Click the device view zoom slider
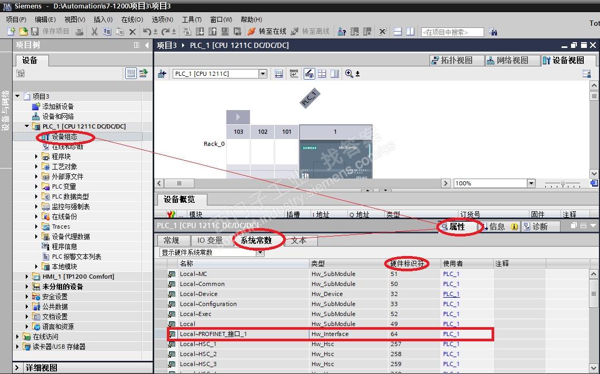This screenshot has width=600, height=374. click(x=562, y=184)
